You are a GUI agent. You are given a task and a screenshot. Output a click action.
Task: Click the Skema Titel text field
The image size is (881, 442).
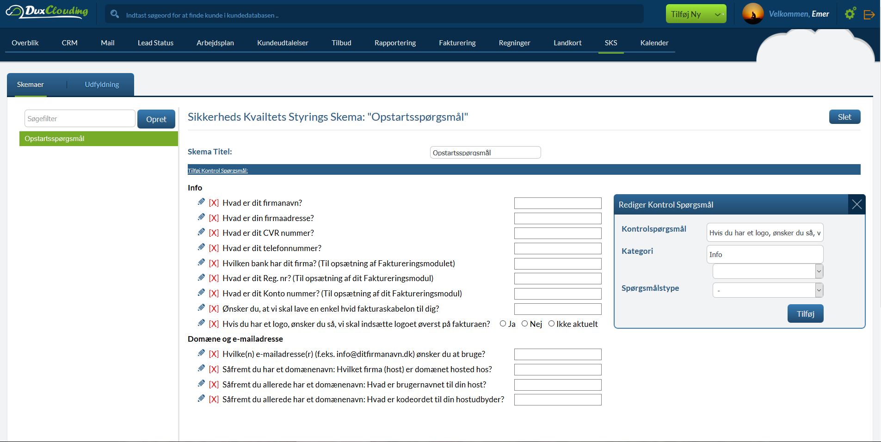485,153
